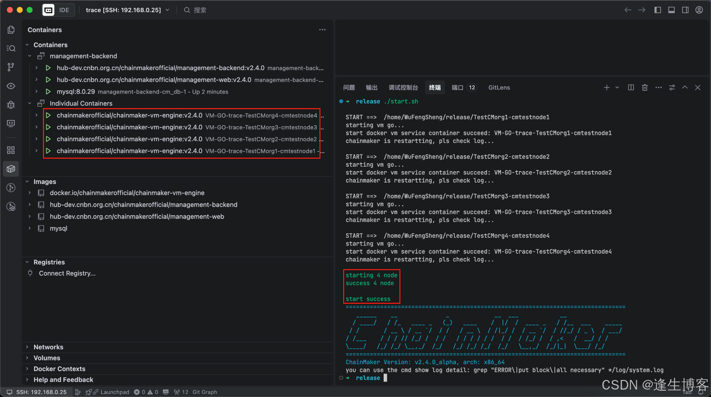The image size is (711, 397).
Task: Collapse the management-backend group
Action: pyautogui.click(x=30, y=56)
